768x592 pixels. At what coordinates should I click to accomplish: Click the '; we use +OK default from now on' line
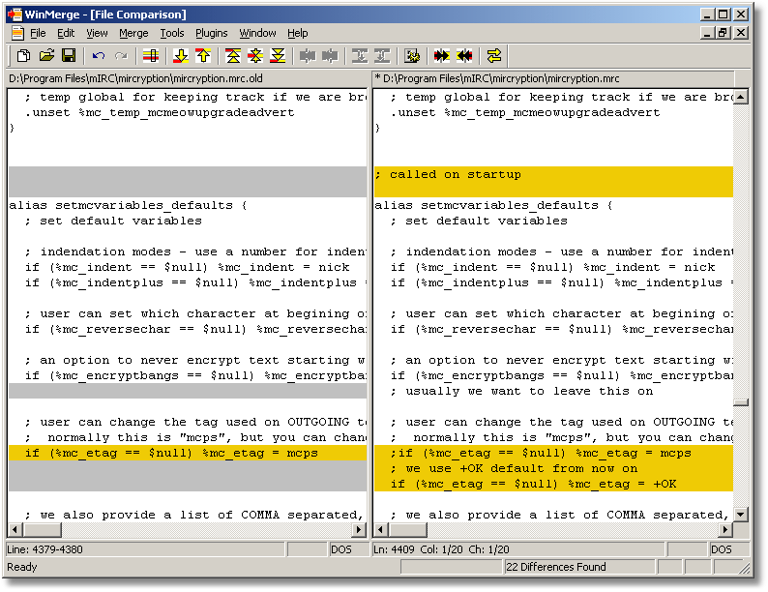pyautogui.click(x=553, y=468)
